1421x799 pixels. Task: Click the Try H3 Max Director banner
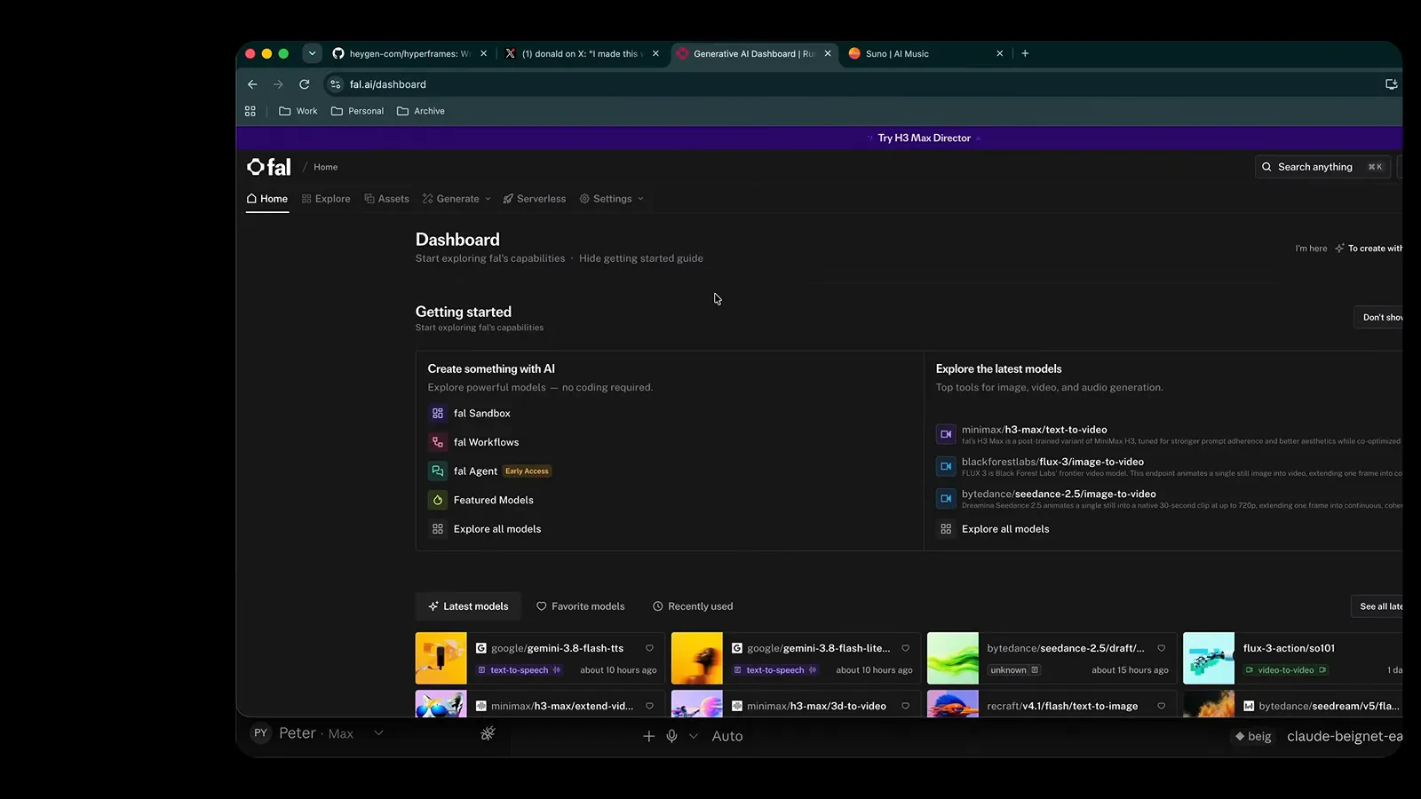[925, 138]
